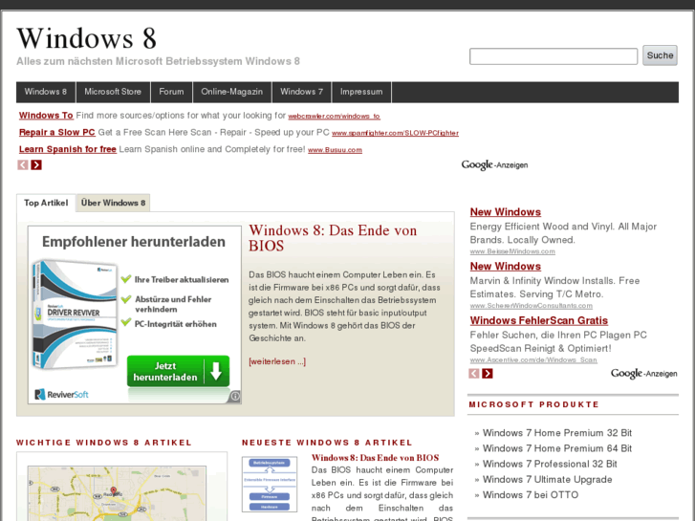695x521 pixels.
Task: Open Windows 7 Home Premium 32 Bit link
Action: (x=557, y=433)
